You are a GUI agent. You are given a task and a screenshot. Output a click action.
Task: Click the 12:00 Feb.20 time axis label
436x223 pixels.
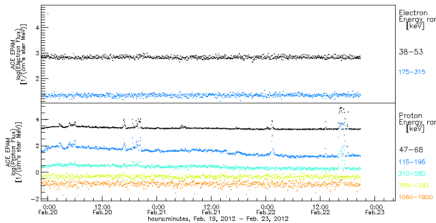(102, 210)
